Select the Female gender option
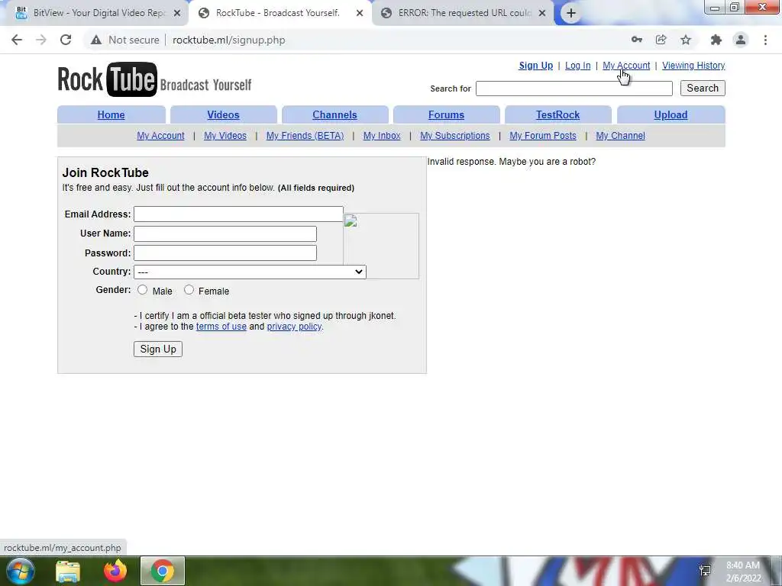 pos(189,289)
